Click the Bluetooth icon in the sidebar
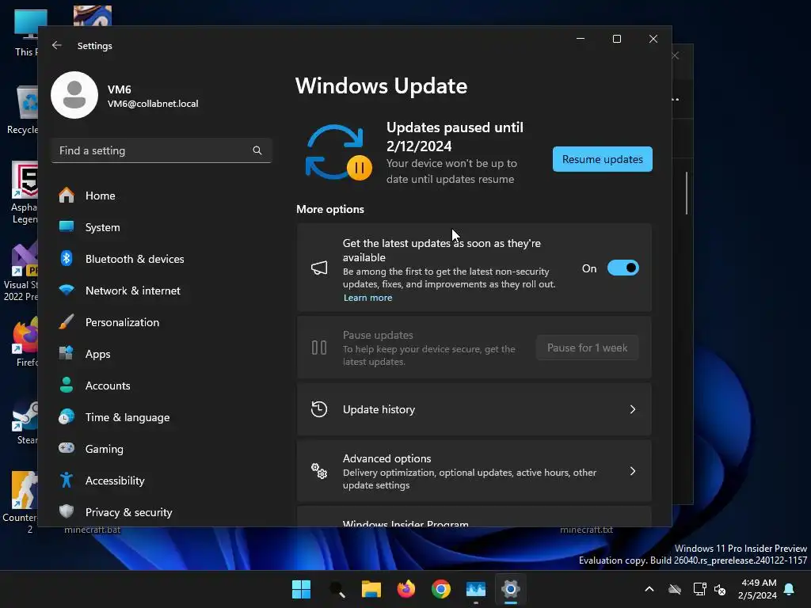Viewport: 811px width, 608px height. [67, 259]
